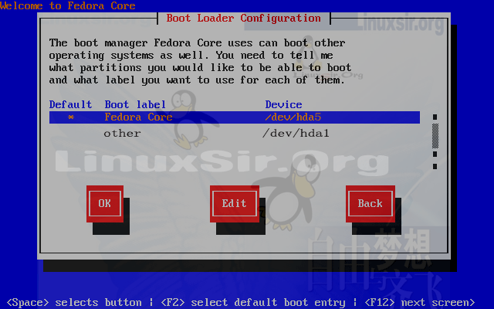
Task: Select the Fedora Core boot entry row
Action: click(235, 117)
